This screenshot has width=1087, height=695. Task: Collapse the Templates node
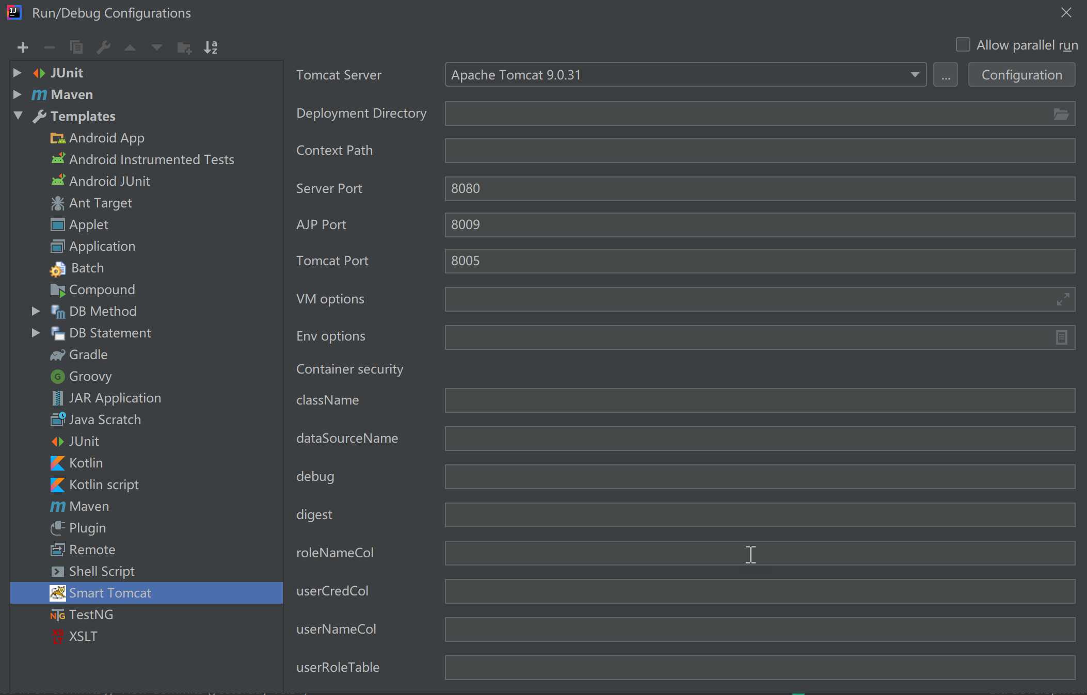point(18,116)
